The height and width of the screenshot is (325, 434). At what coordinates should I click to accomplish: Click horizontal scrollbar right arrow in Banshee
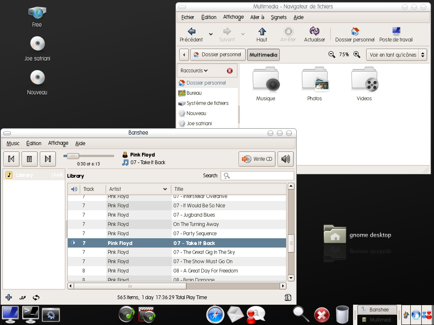[x=283, y=286]
